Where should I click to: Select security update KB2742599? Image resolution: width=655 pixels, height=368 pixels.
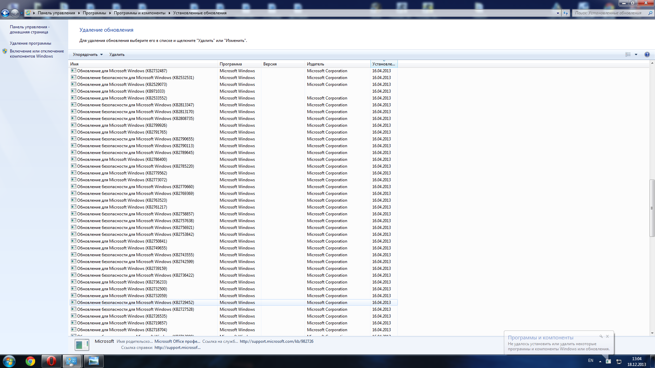[234, 262]
